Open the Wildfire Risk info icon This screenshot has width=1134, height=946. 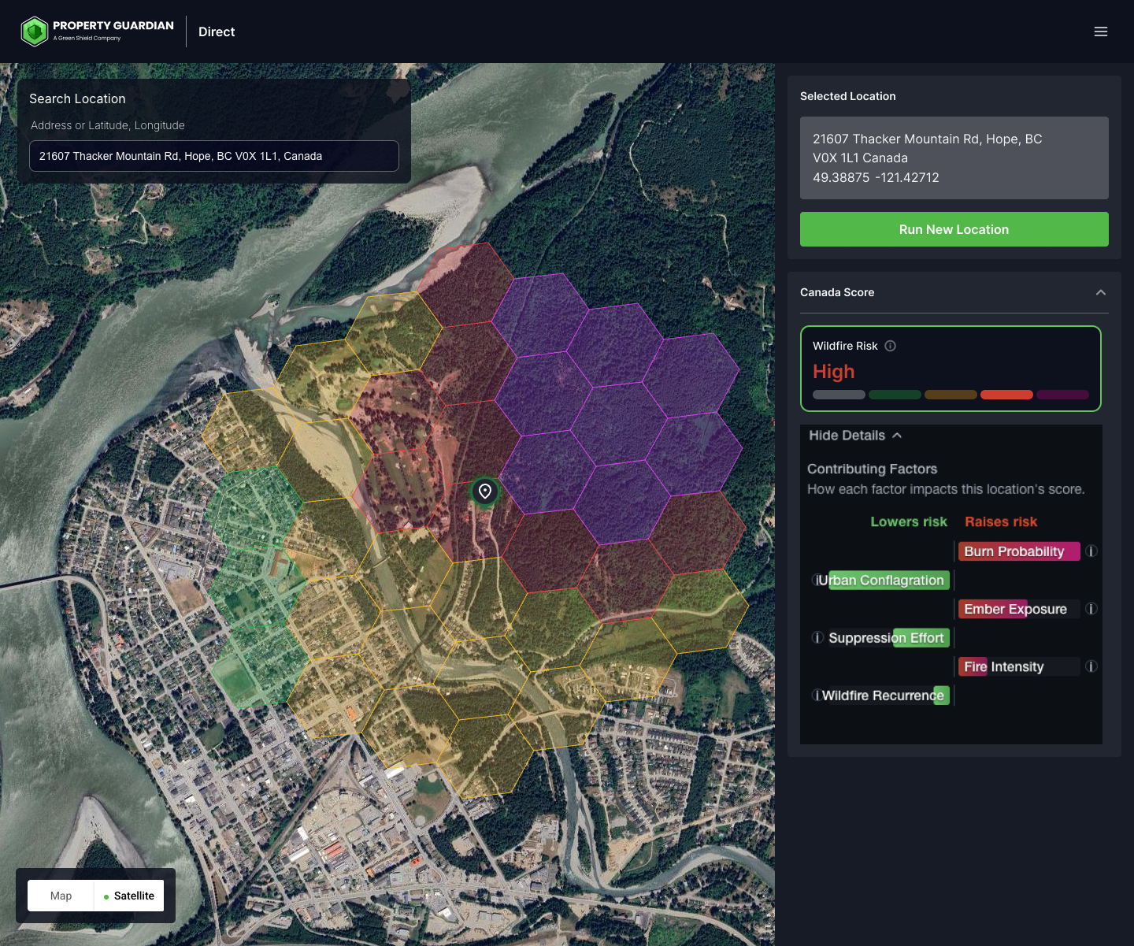890,346
